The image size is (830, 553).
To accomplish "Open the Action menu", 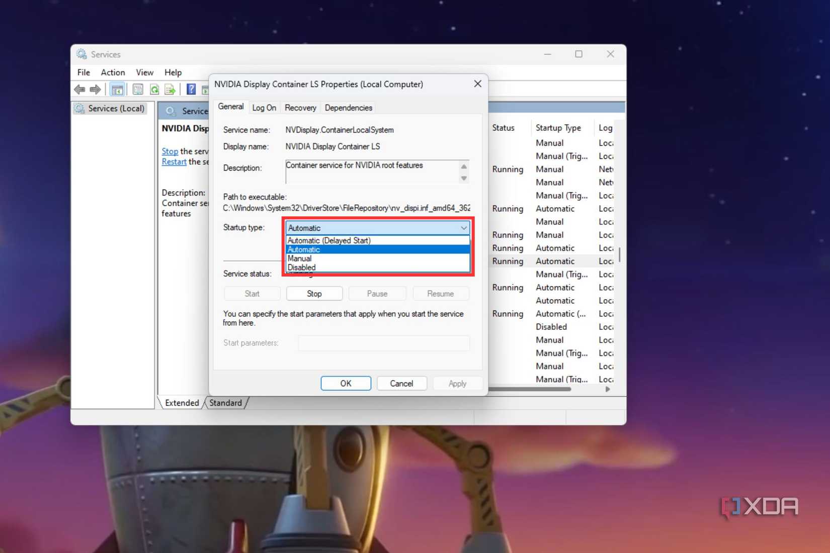I will point(112,72).
